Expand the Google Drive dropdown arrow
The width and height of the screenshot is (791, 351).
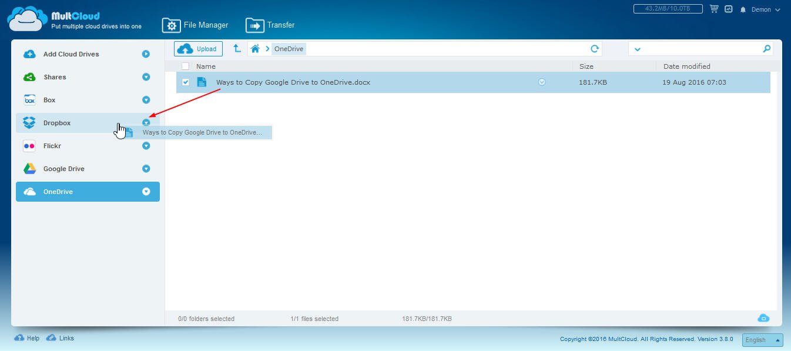point(146,169)
